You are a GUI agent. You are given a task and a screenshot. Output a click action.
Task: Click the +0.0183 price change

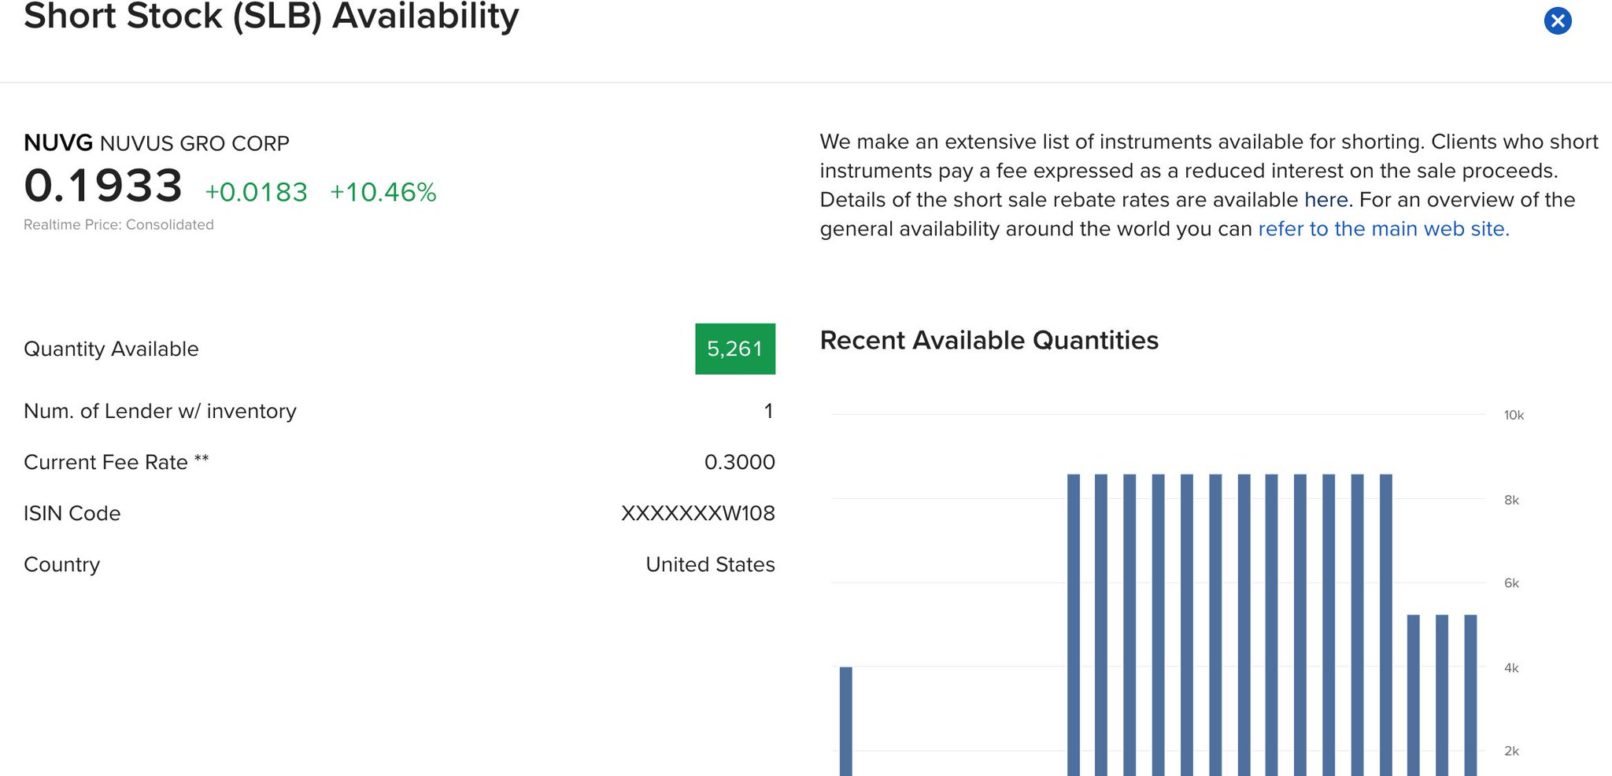(256, 192)
